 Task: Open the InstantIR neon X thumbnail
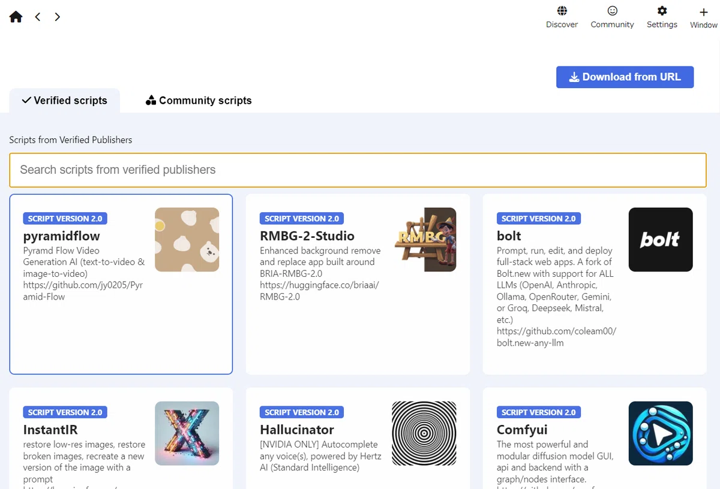point(187,433)
